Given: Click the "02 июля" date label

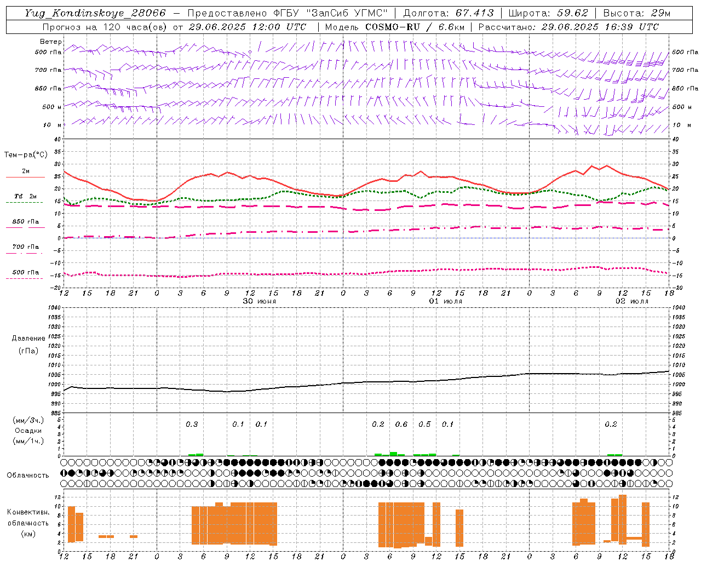Looking at the screenshot, I should 631,301.
